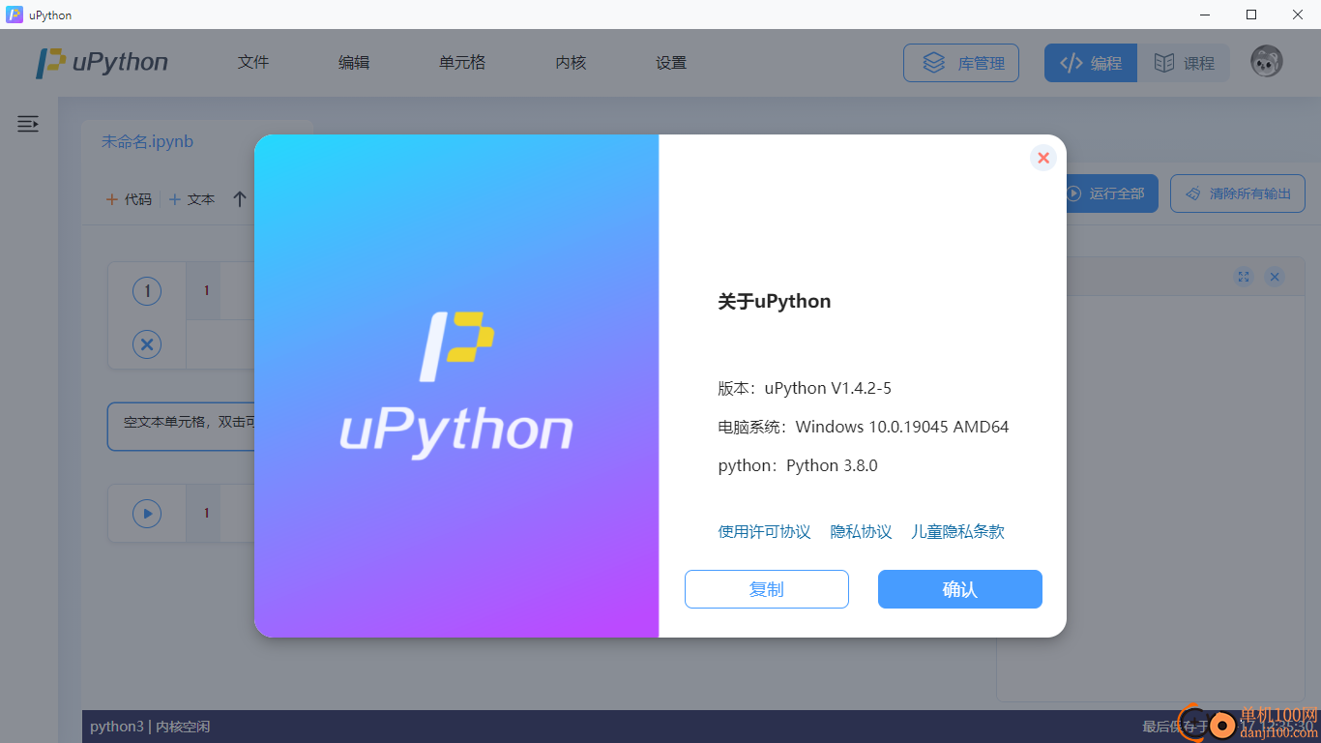Click the uPython logo in dialog banner
Viewport: 1321px width, 743px height.
(456, 385)
